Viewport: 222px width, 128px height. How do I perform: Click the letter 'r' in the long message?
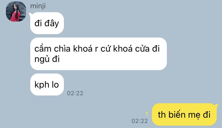96,49
